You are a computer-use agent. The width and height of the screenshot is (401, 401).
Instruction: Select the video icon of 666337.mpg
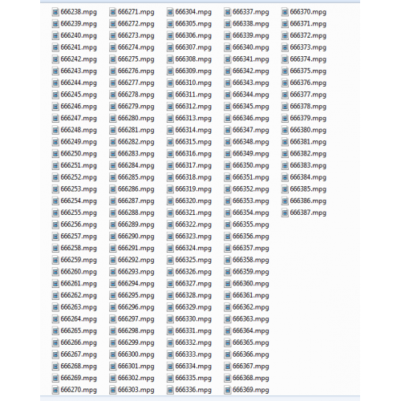click(x=228, y=12)
